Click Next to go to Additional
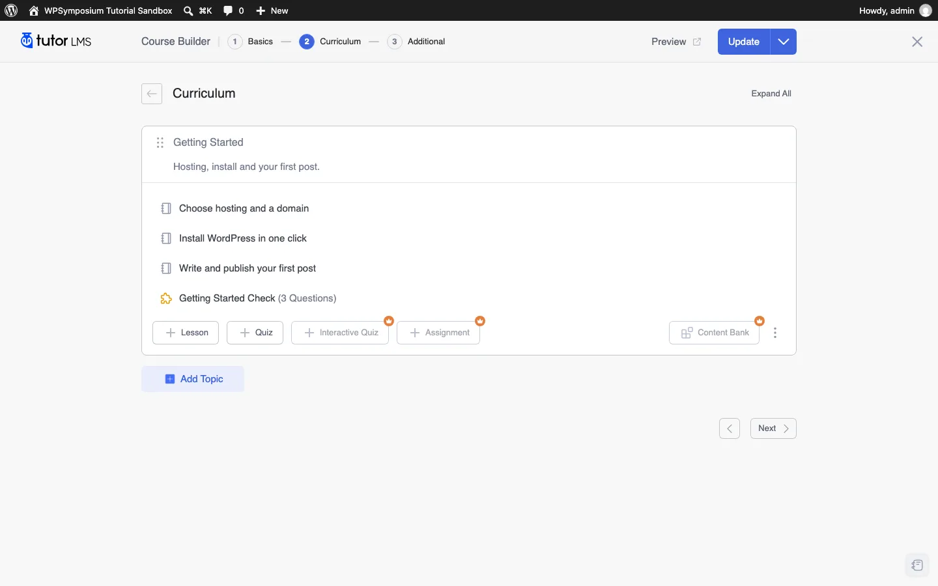 pyautogui.click(x=773, y=428)
